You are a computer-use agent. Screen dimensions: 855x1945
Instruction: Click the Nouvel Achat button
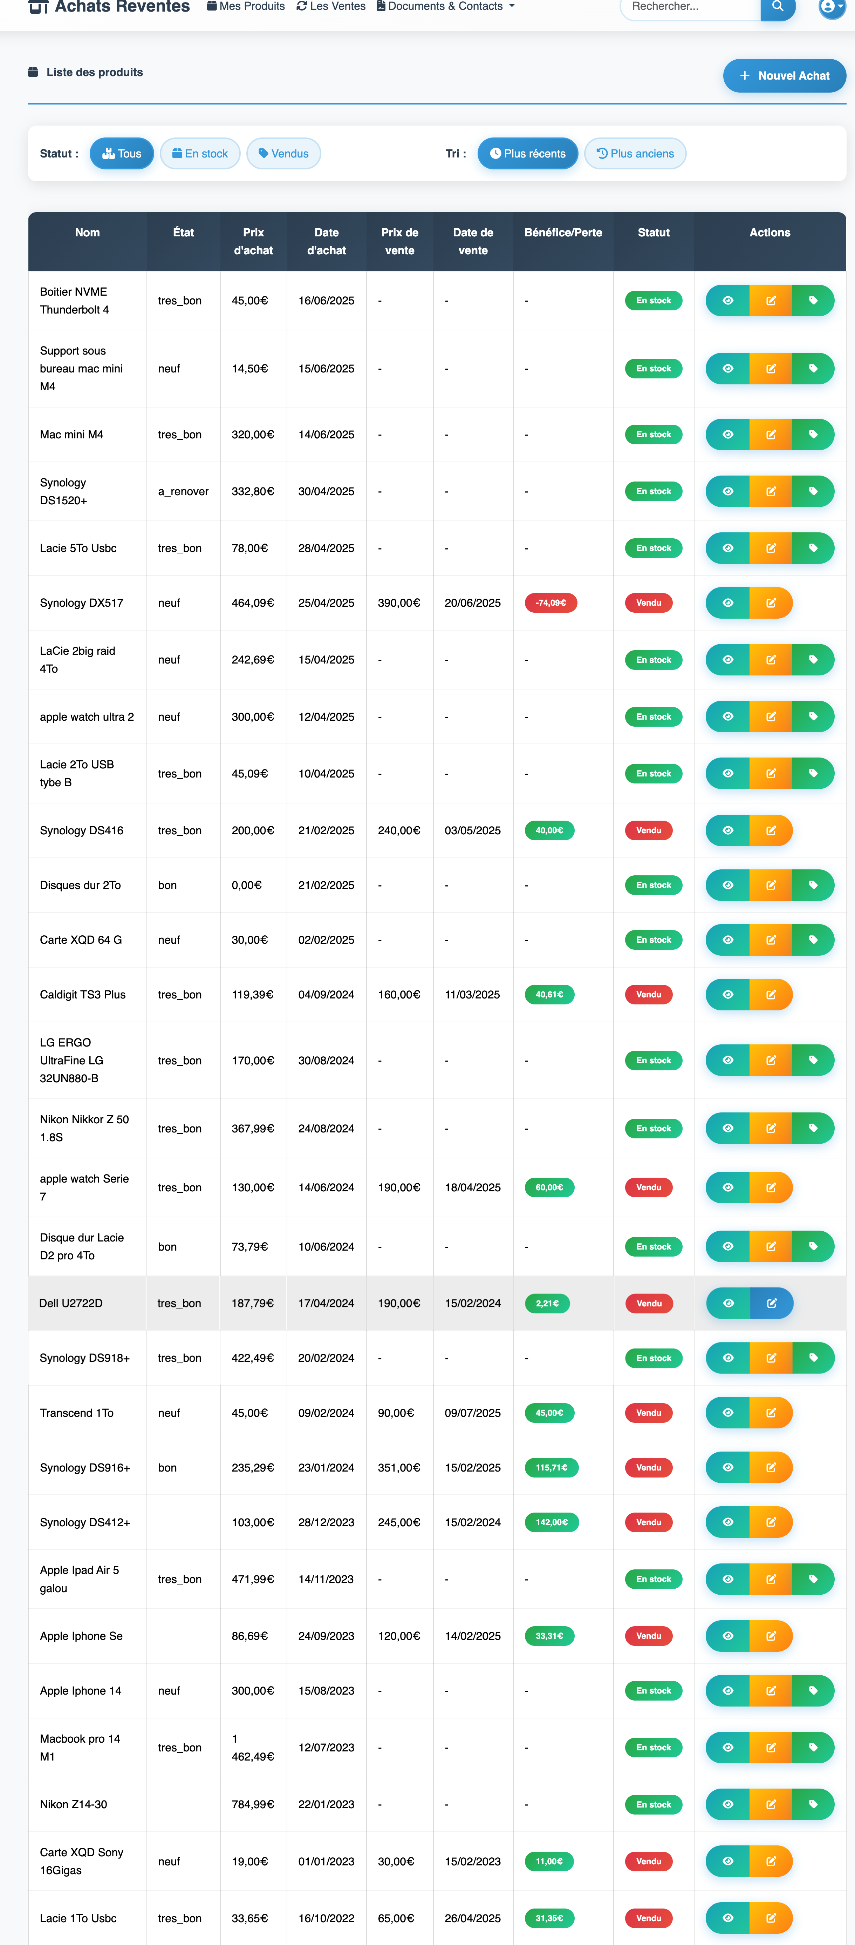click(x=784, y=75)
